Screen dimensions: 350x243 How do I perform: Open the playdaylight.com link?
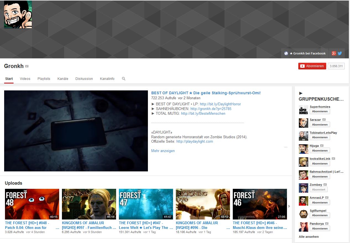point(195,142)
